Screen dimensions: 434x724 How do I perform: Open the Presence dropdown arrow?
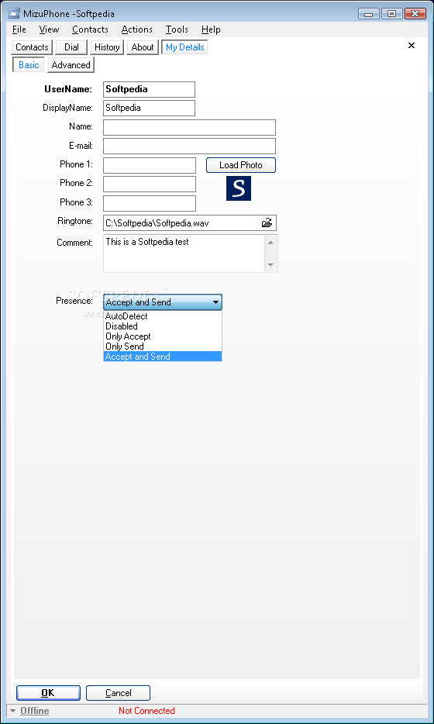pos(215,302)
